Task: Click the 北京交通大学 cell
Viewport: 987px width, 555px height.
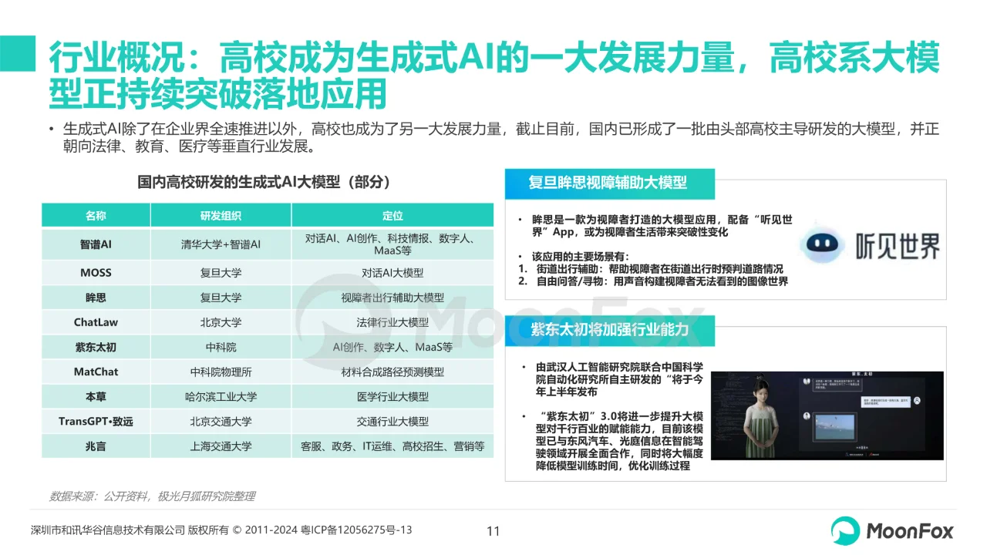Action: 221,422
